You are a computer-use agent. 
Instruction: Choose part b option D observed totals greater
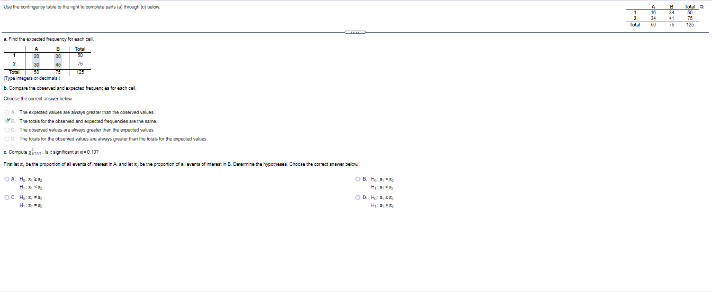click(x=7, y=139)
